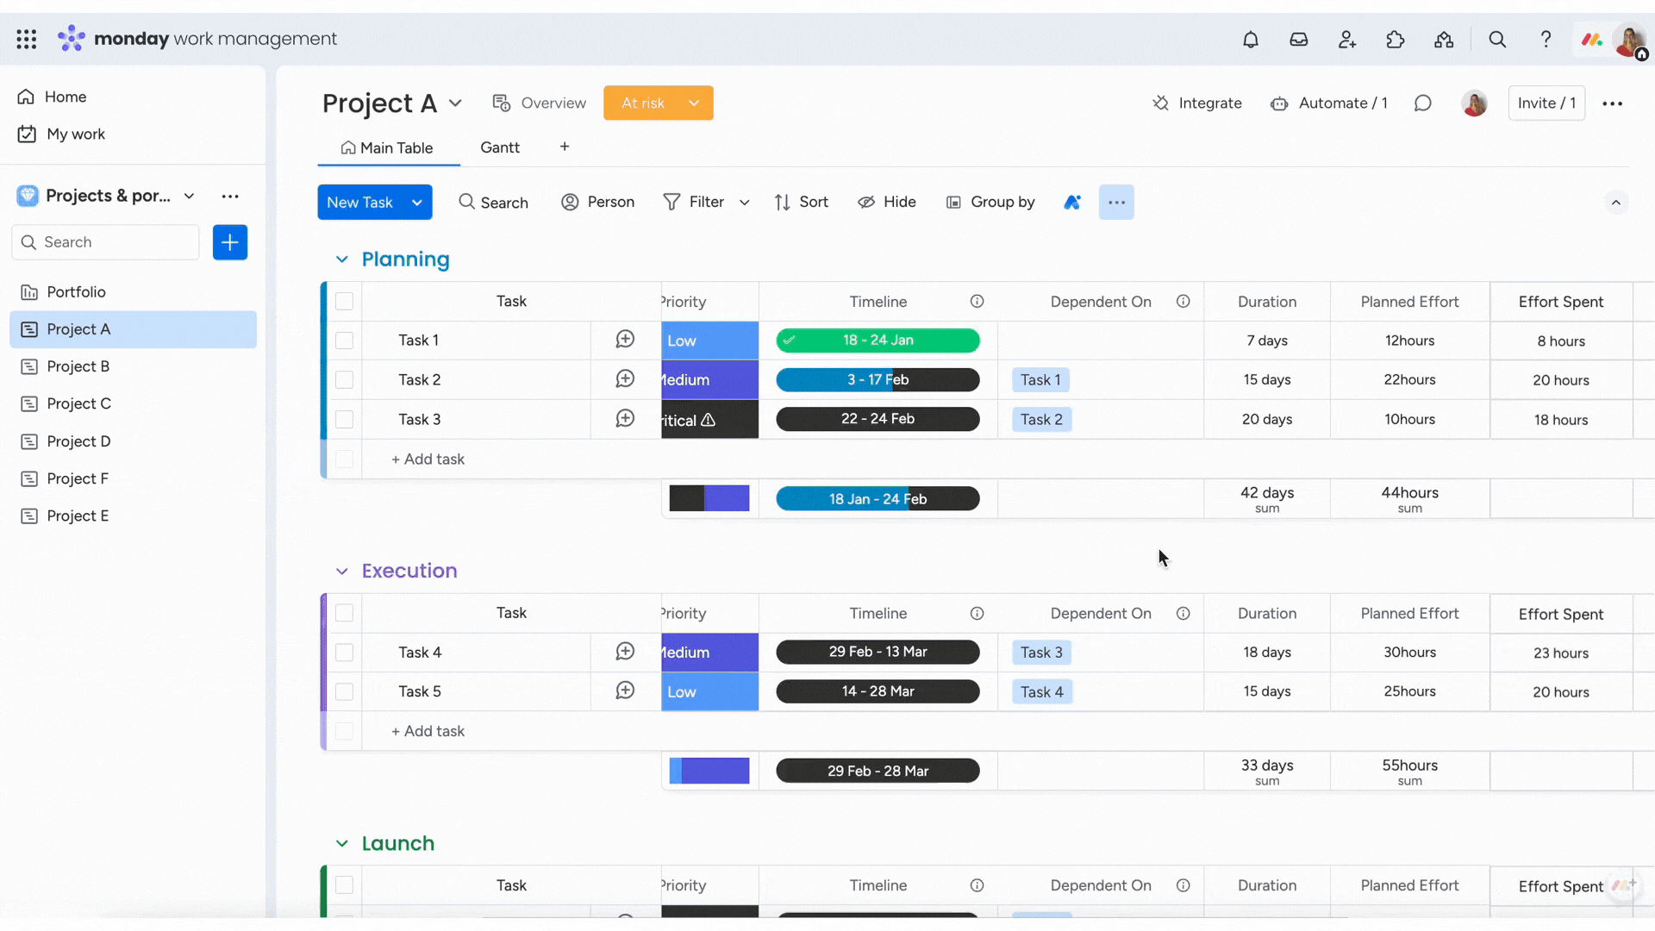Select the checkbox for Task 1
Viewport: 1655px width, 931px height.
click(x=344, y=340)
